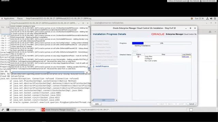This screenshot has width=218, height=122.
Task: Select the Software Updates step in sidebar
Action: click(102, 44)
